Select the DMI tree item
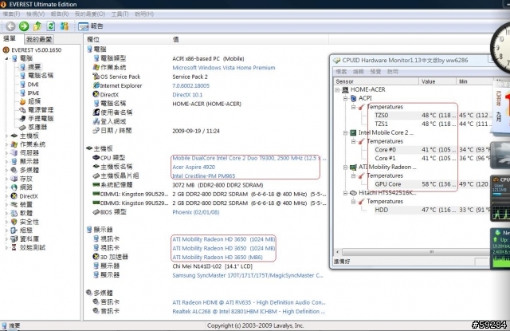This screenshot has height=331, width=510. (x=33, y=85)
